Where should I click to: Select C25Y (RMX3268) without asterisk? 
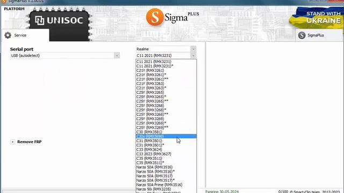pyautogui.click(x=166, y=106)
